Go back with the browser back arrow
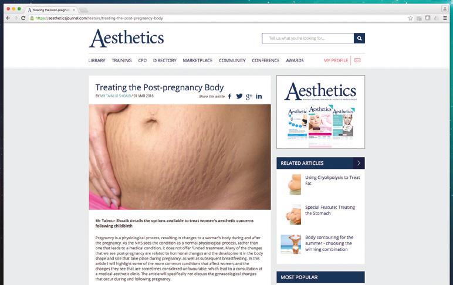Screen dimensions: 453x285 point(8,18)
